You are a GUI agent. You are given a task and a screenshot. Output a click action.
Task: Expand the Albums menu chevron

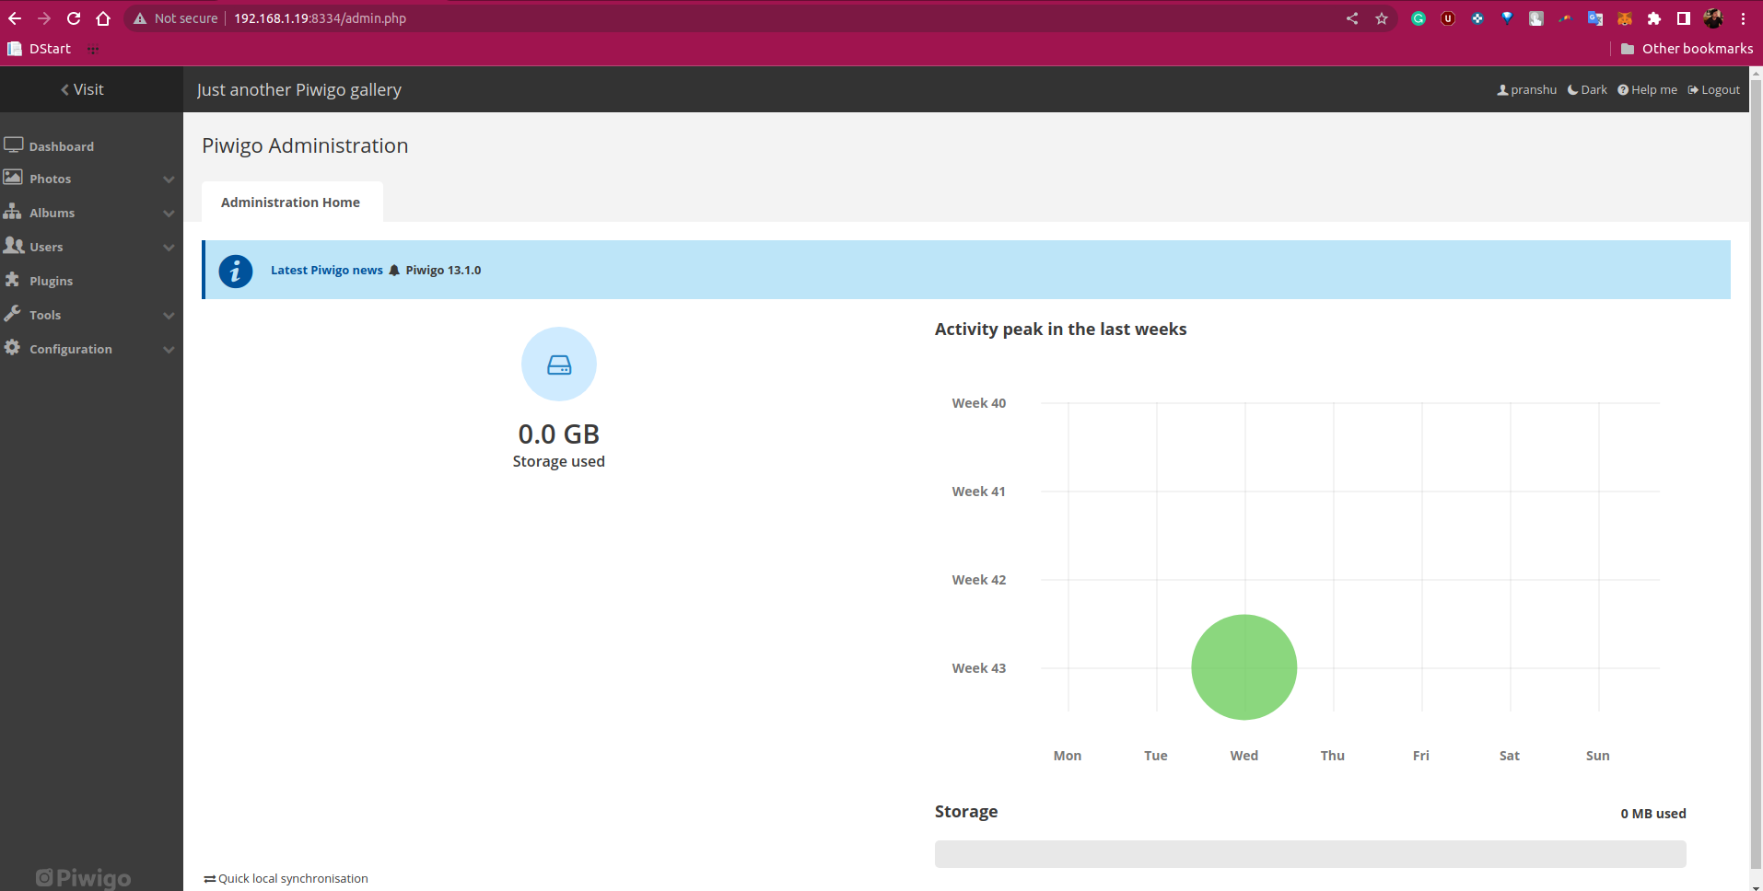tap(169, 214)
